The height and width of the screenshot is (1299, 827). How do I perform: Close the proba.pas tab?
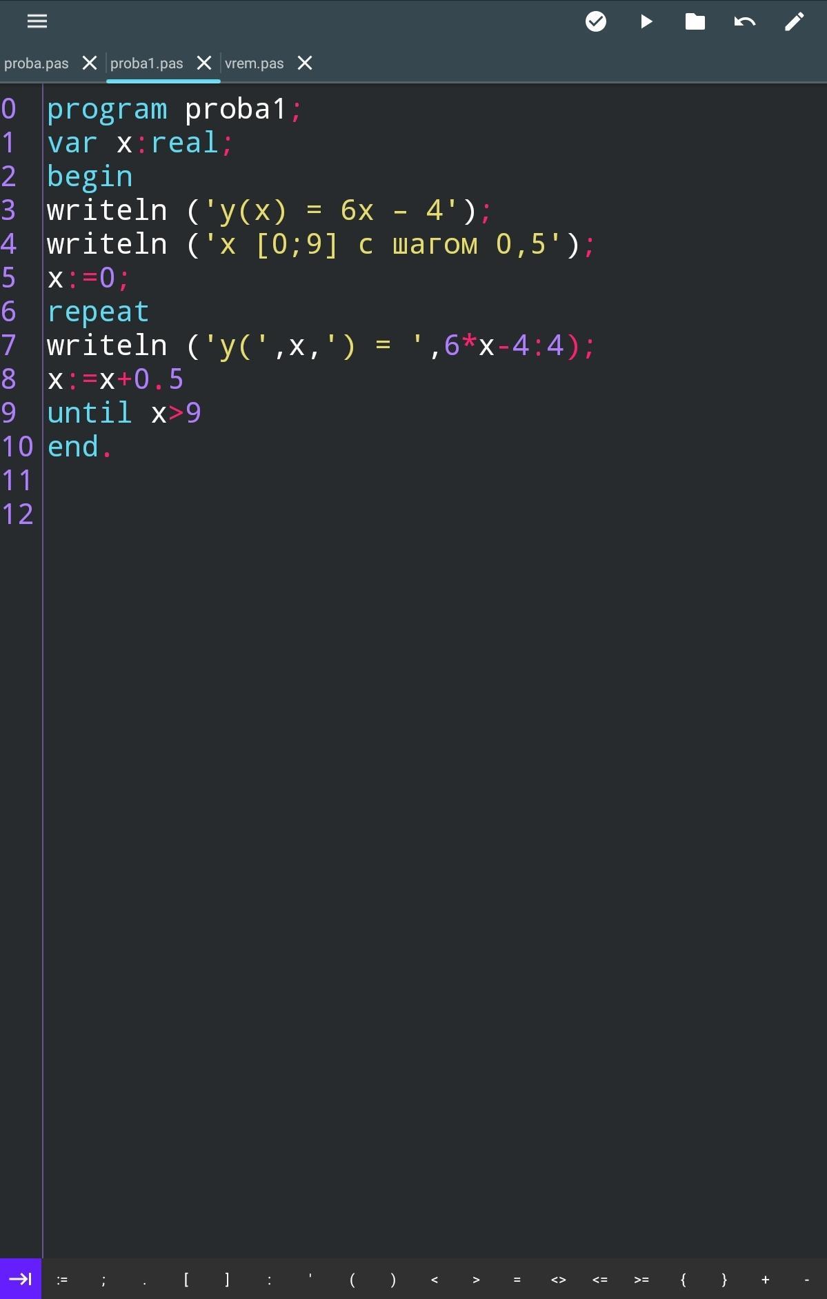point(90,63)
